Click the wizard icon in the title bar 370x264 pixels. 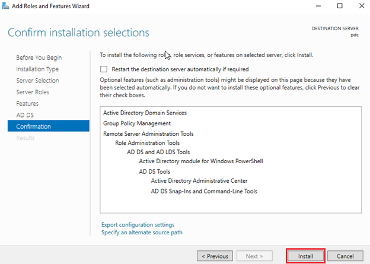tap(5, 6)
